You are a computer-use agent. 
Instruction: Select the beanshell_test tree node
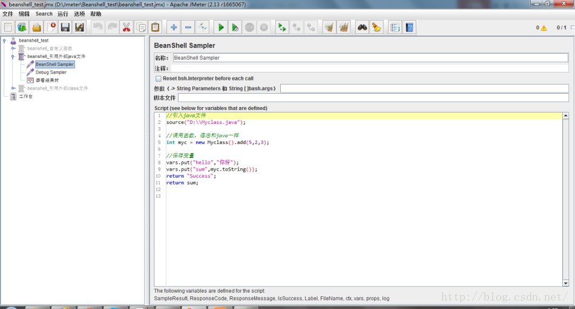pos(34,41)
